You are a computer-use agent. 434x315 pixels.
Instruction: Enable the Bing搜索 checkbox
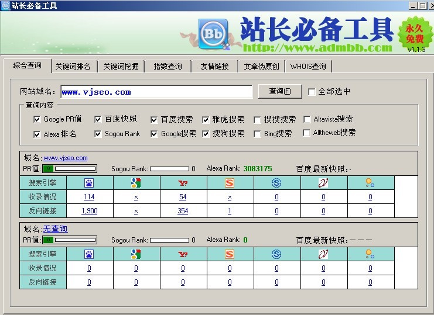[257, 134]
